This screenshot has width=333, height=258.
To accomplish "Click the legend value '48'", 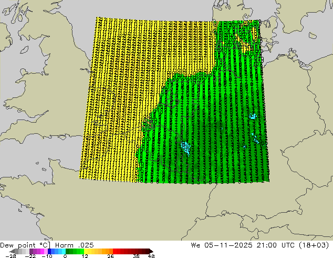I will 151,256.
